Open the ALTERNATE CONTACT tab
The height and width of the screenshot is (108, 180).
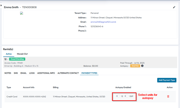(x=68, y=73)
